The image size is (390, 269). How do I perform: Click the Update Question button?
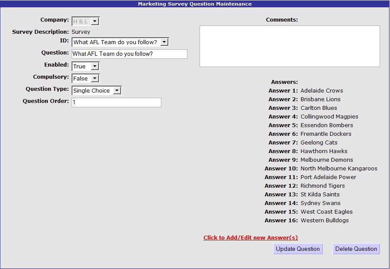[298, 249]
